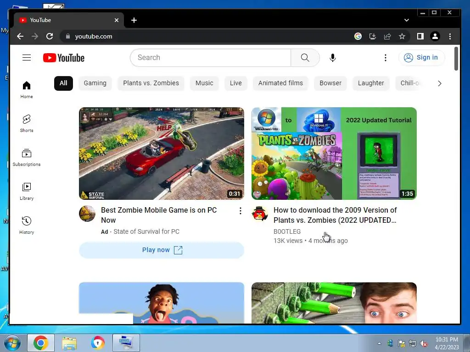
Task: Select the Plants vs. Zombies chip
Action: [151, 83]
